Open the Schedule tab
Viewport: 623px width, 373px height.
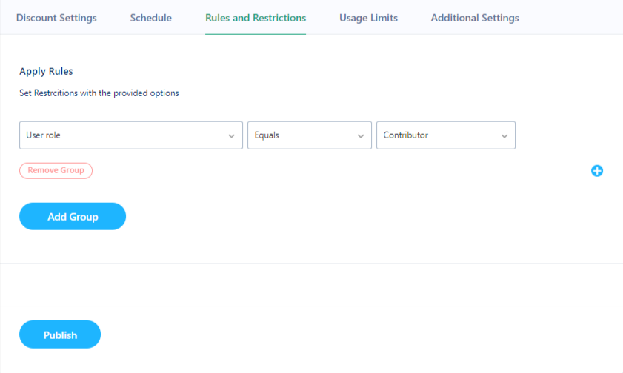[x=151, y=18]
